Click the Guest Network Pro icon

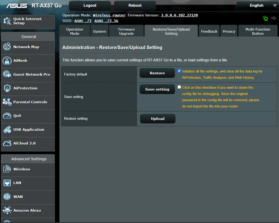7,74
